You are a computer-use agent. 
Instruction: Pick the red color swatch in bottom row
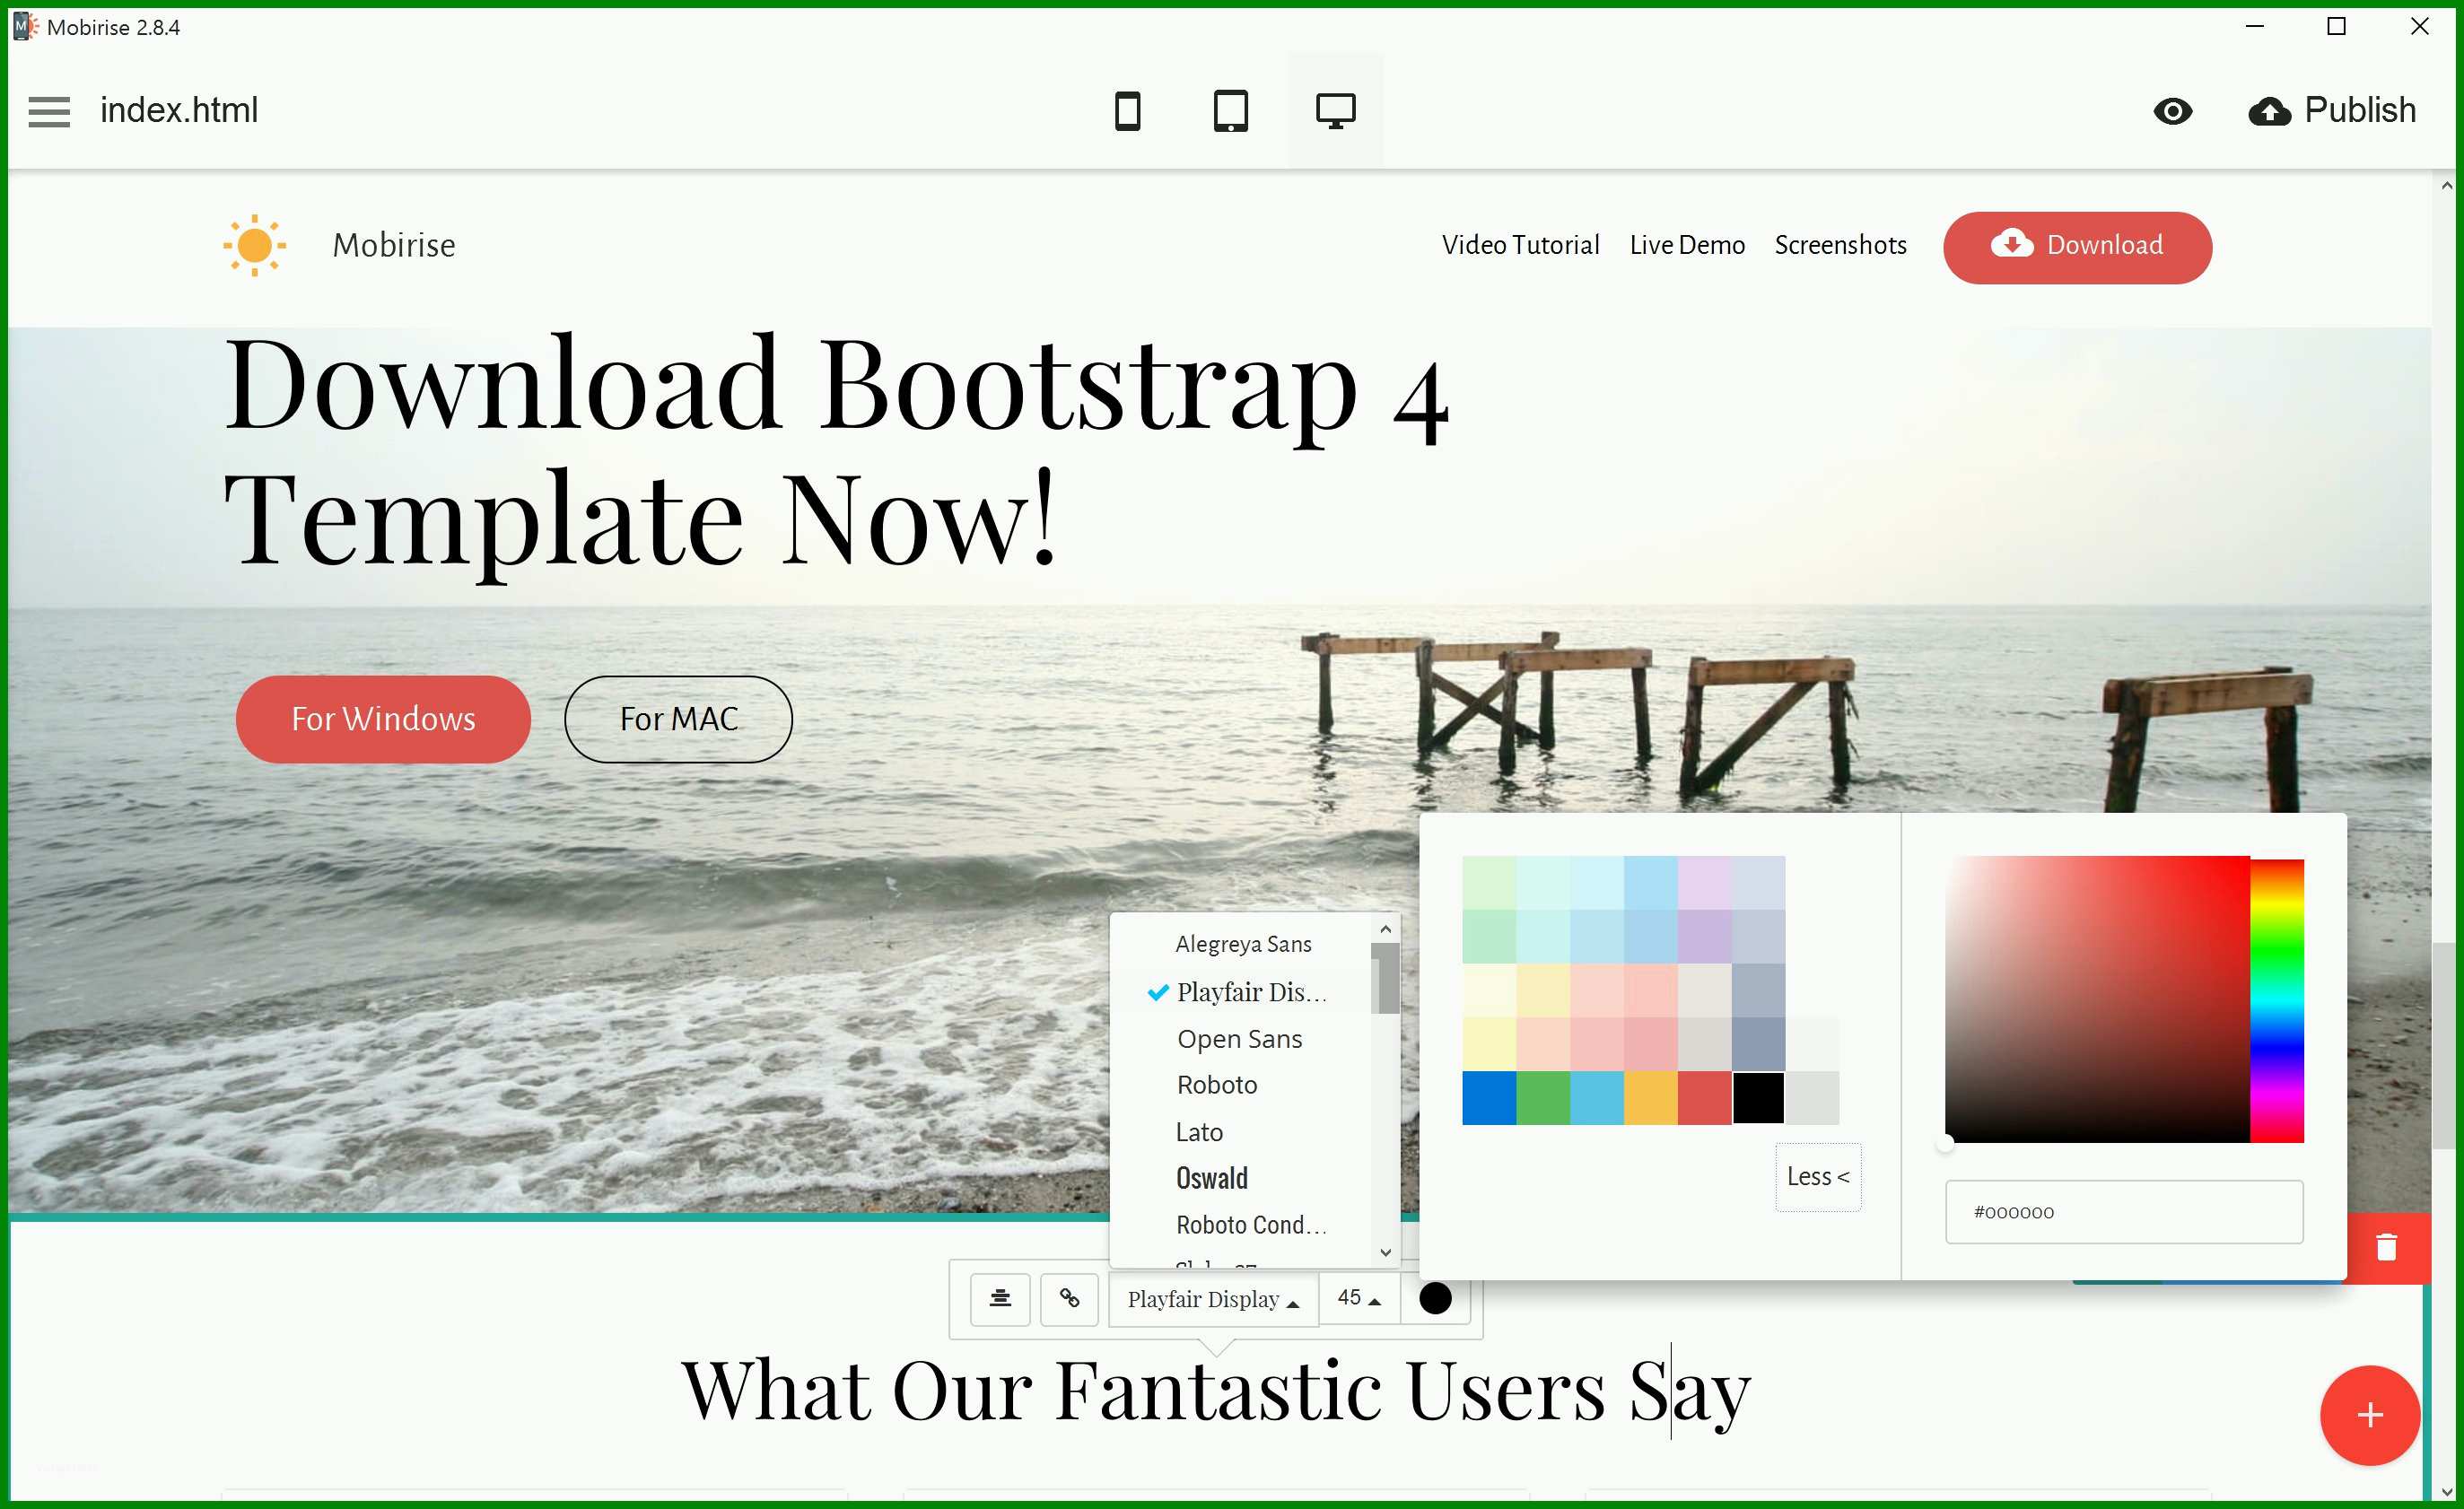point(1705,1098)
